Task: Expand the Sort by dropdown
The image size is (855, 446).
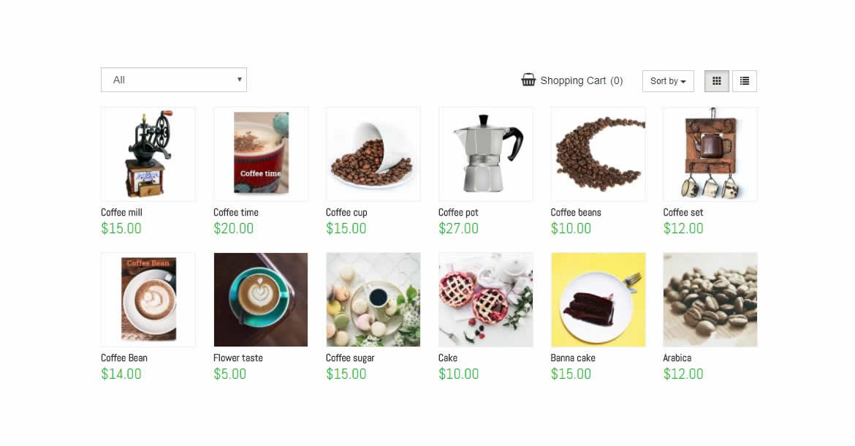Action: point(668,80)
